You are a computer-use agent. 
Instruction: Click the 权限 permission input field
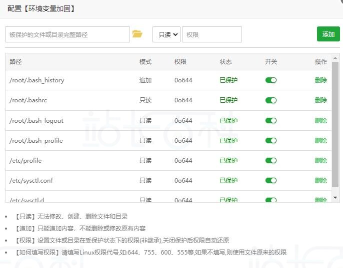(211, 34)
